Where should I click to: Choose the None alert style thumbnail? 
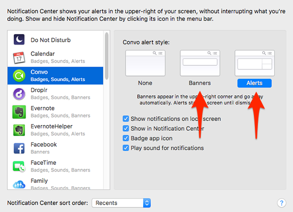point(145,63)
